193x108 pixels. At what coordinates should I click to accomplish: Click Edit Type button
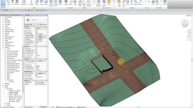pos(43,25)
